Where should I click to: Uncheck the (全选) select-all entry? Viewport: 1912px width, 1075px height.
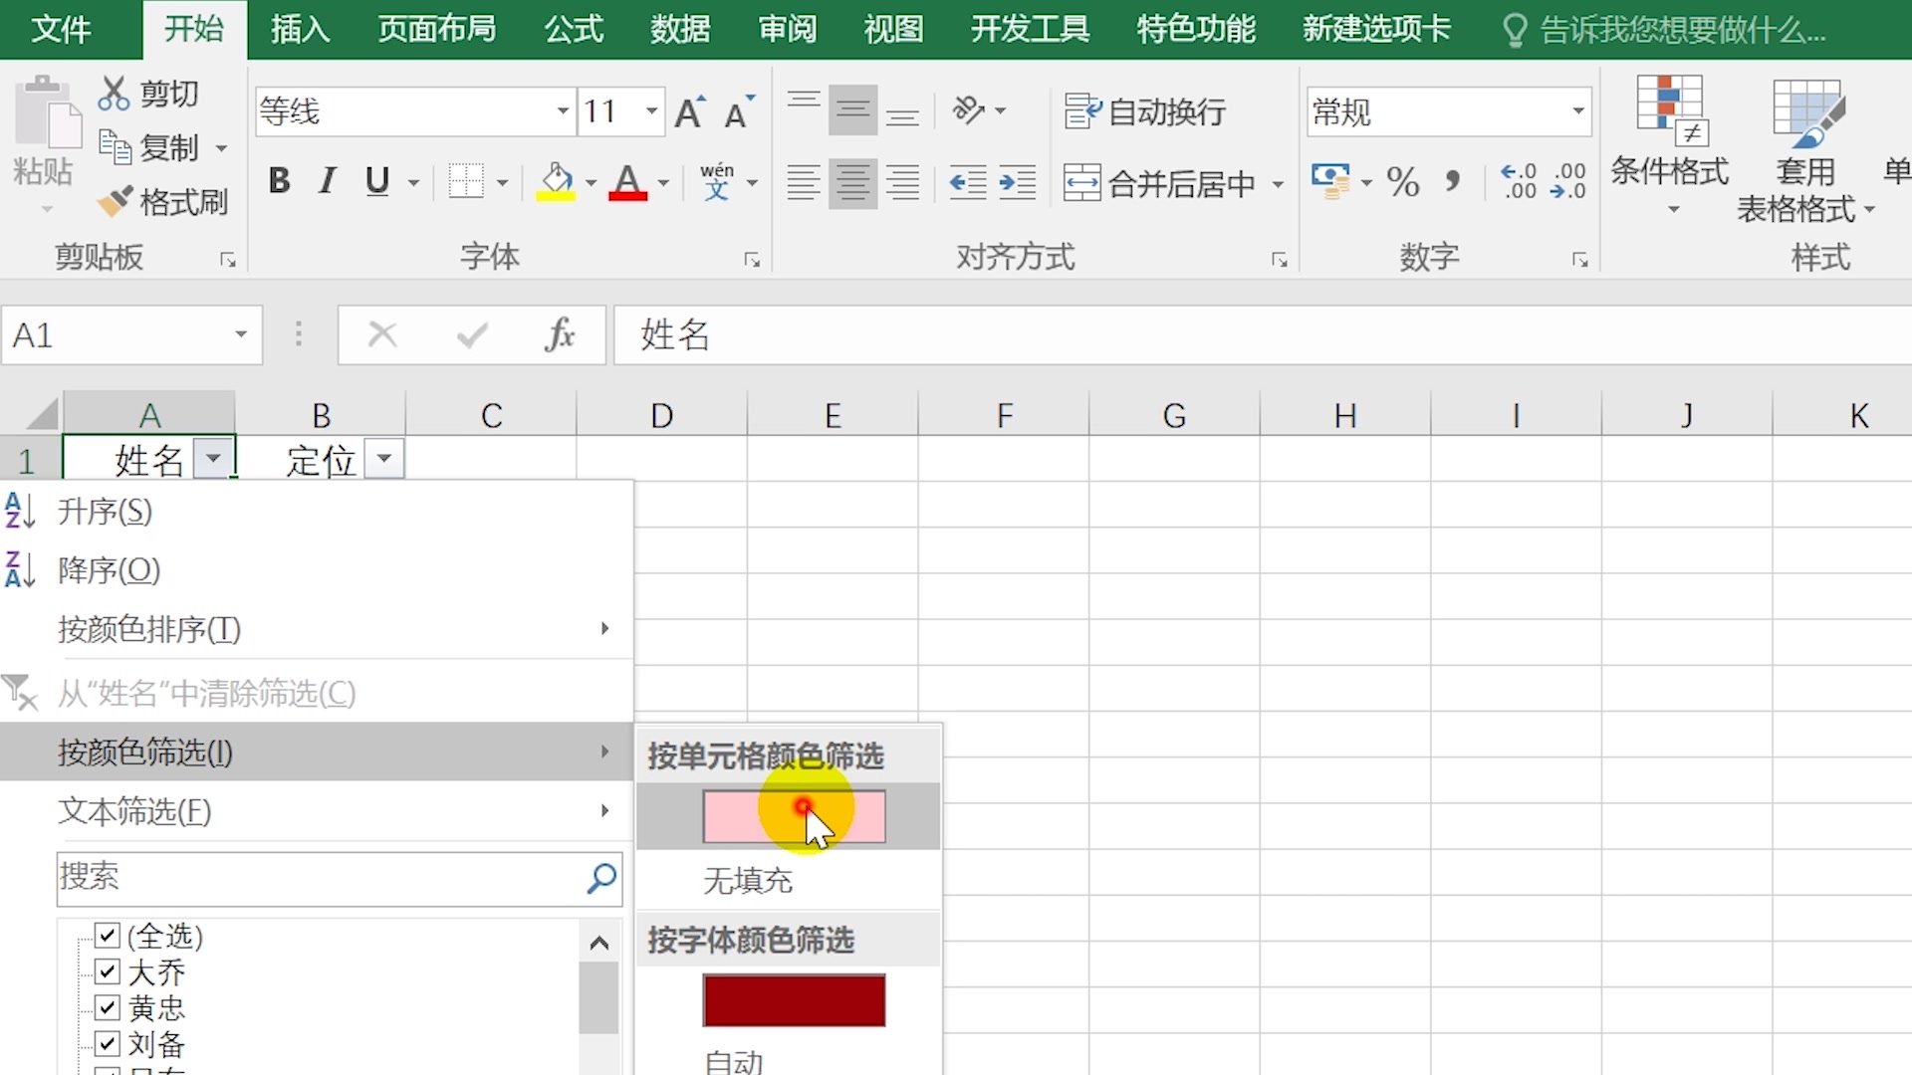coord(106,935)
